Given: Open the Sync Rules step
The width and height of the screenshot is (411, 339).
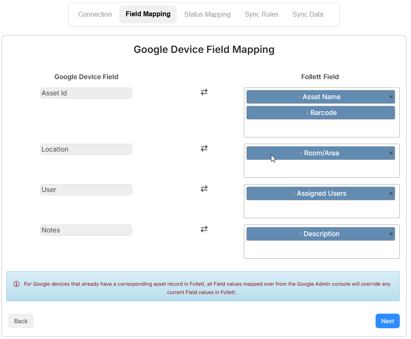Looking at the screenshot, I should tap(261, 14).
